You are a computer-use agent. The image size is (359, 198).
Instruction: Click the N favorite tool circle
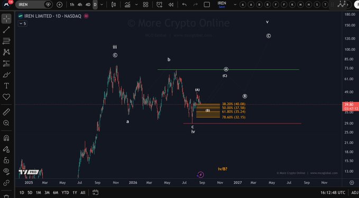[309, 5]
